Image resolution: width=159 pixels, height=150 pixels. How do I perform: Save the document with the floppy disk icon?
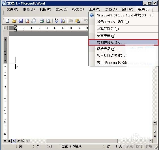[21, 21]
